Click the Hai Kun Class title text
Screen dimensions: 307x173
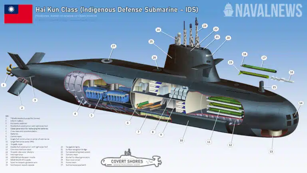116,9
